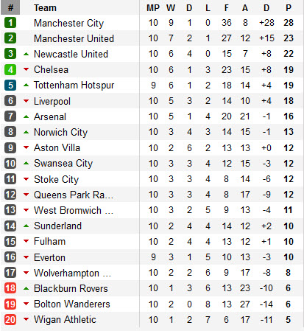The image size is (304, 331).
Task: Click the light green rank 4 badge
Action: pyautogui.click(x=10, y=69)
